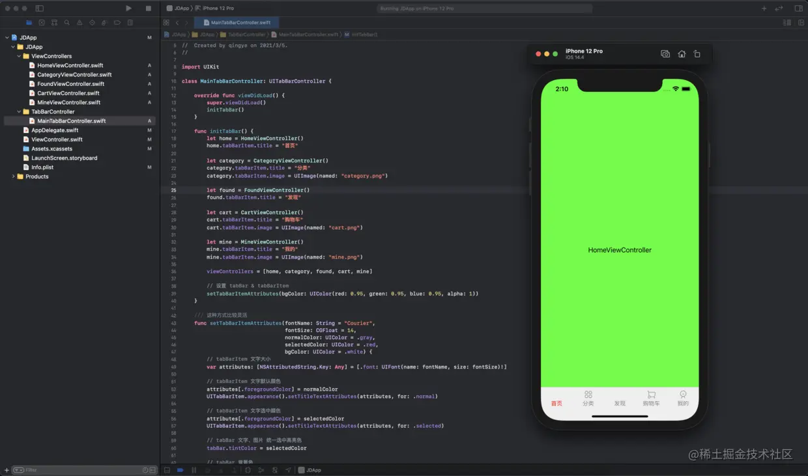This screenshot has height=476, width=808.
Task: Open Assets.xcassets catalog
Action: 51,148
